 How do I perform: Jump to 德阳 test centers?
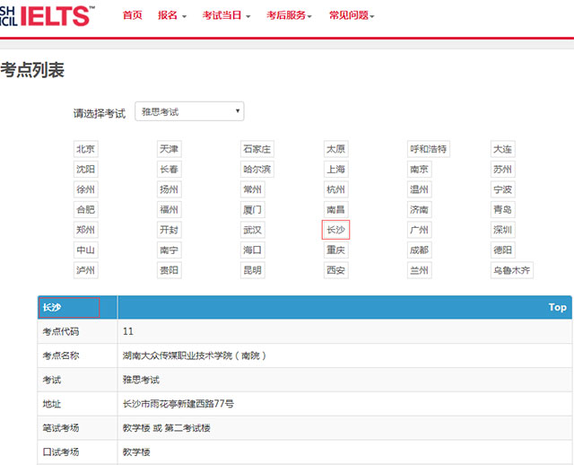(502, 250)
